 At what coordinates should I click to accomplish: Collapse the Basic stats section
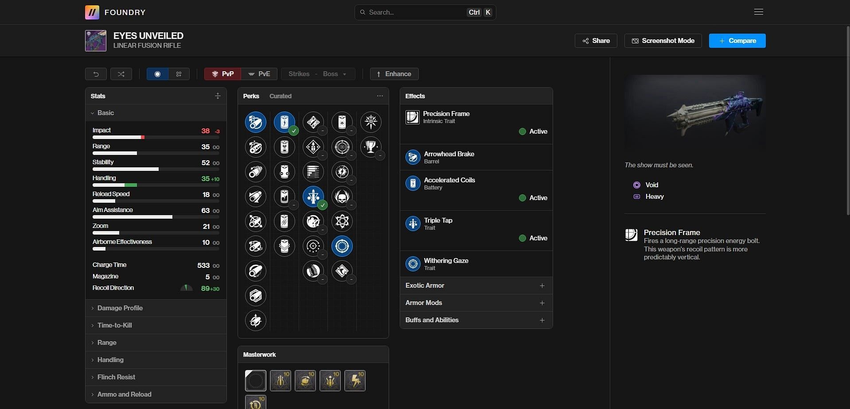point(156,113)
